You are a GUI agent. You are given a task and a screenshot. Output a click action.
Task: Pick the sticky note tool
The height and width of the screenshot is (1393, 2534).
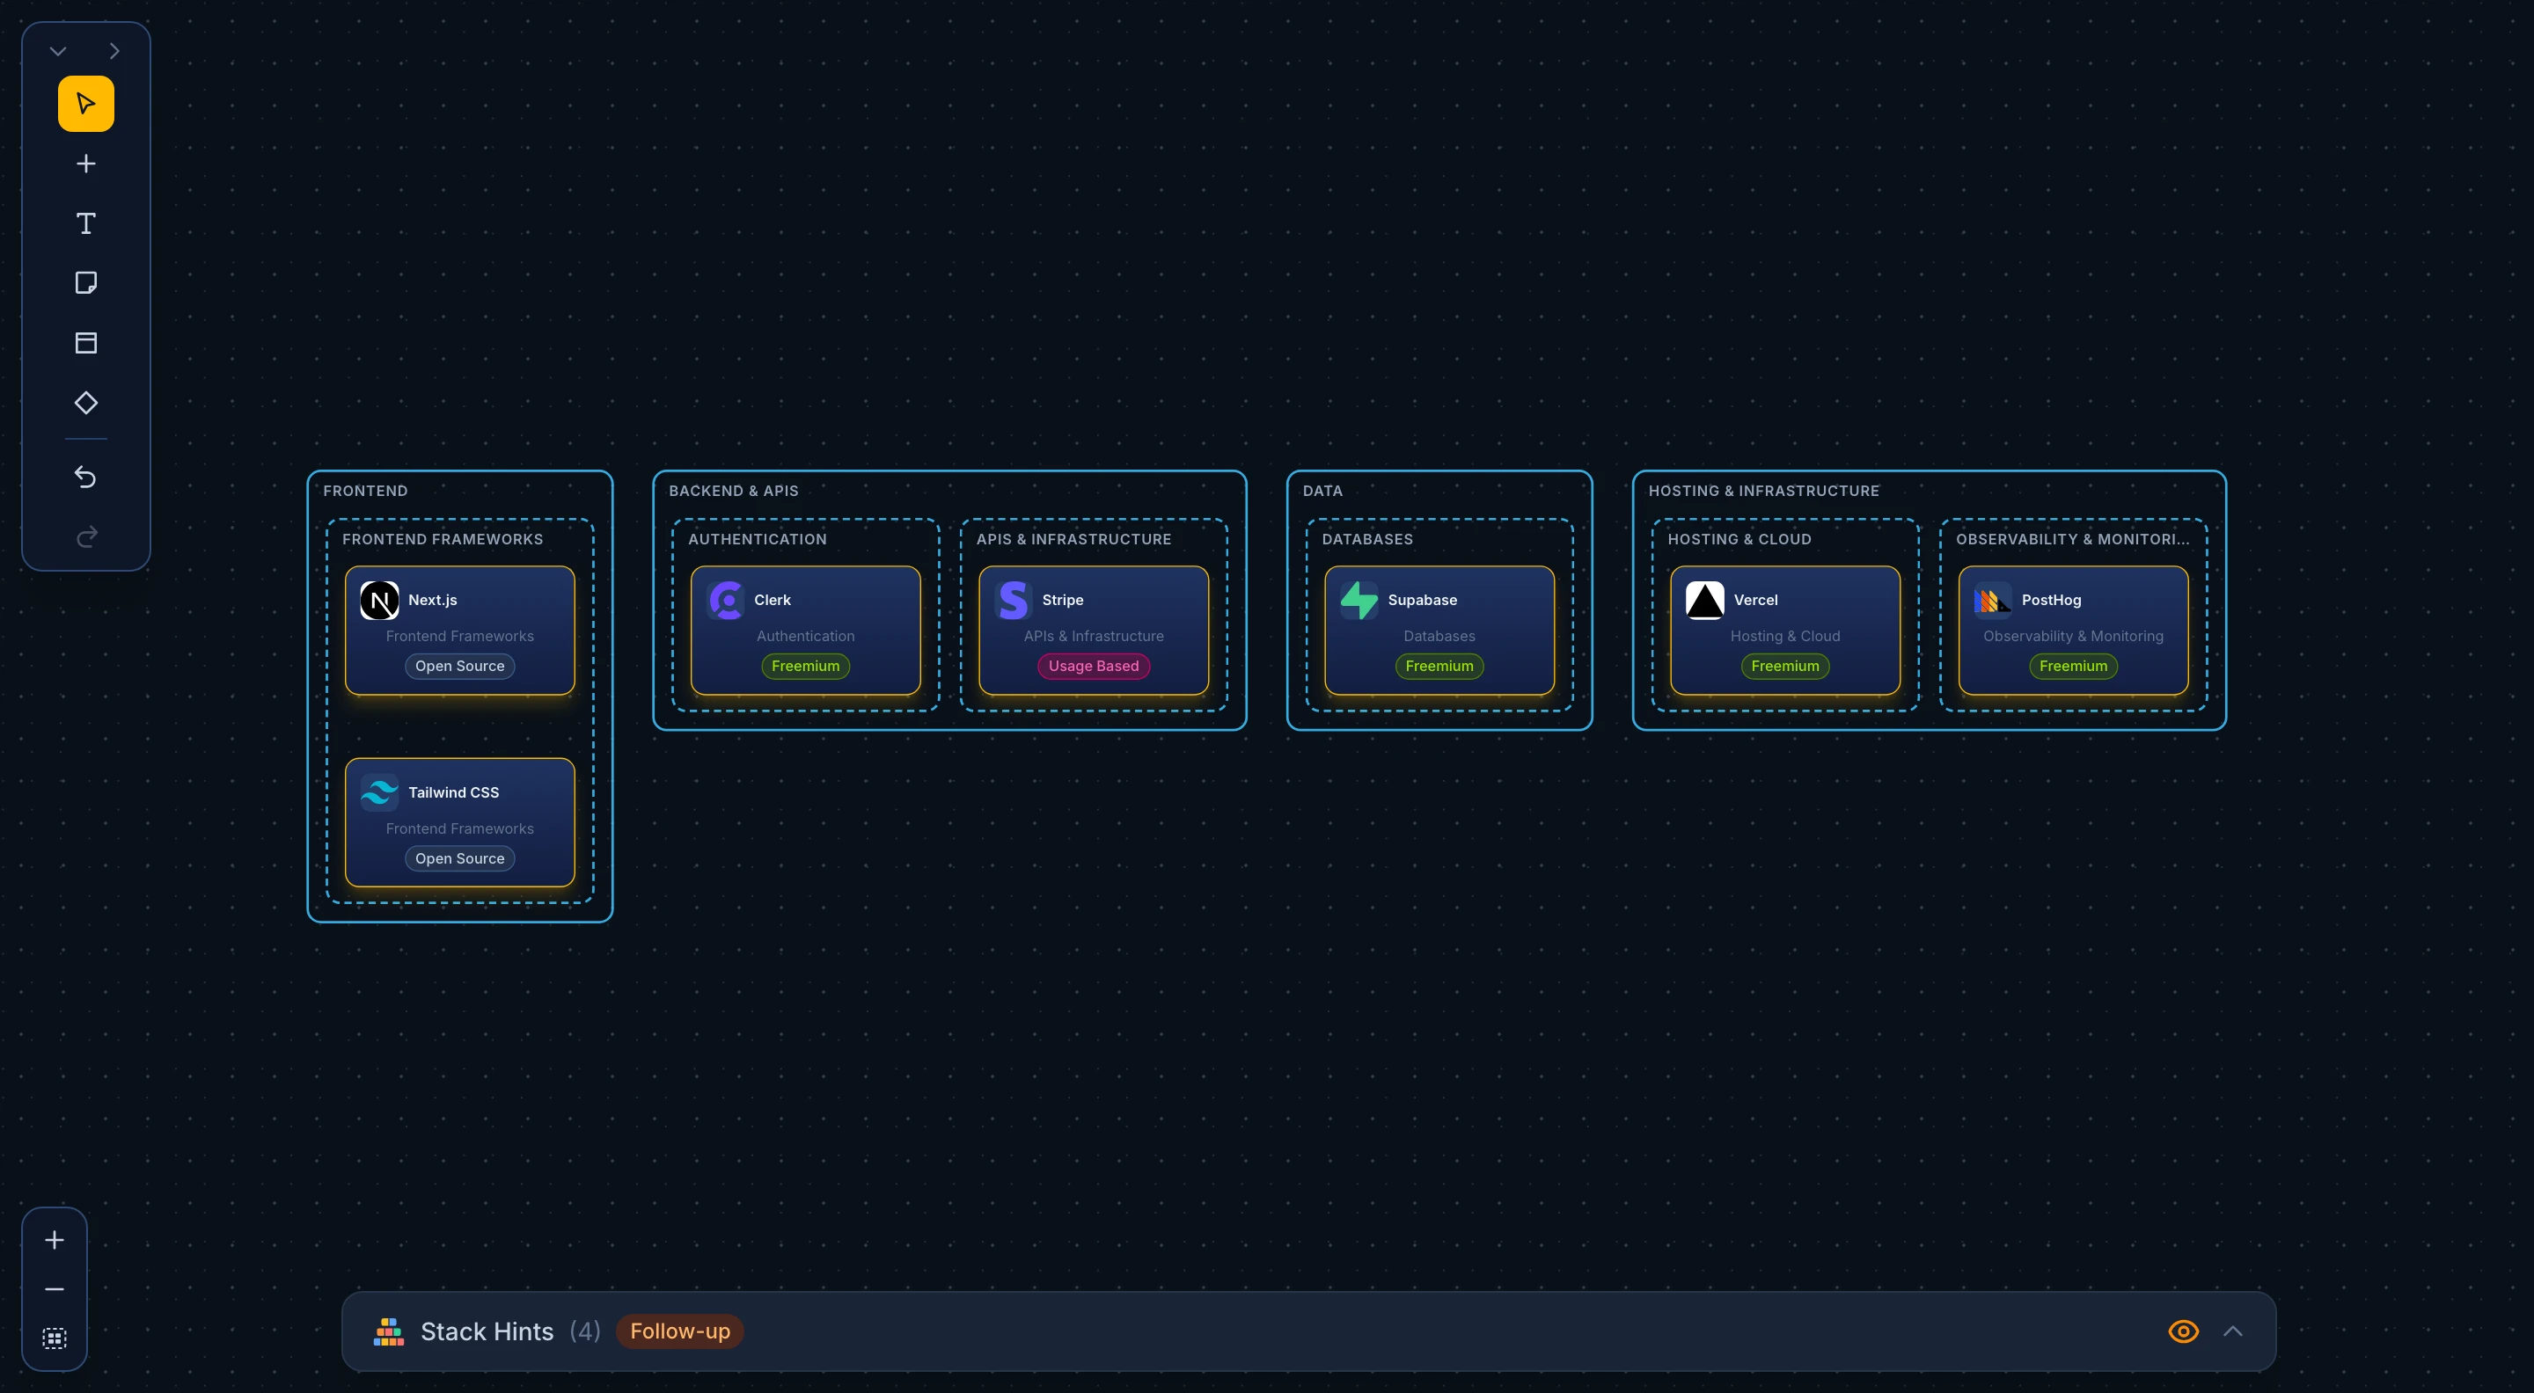[85, 283]
